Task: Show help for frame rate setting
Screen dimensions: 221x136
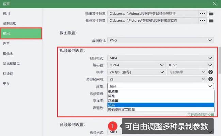Action: point(210,72)
